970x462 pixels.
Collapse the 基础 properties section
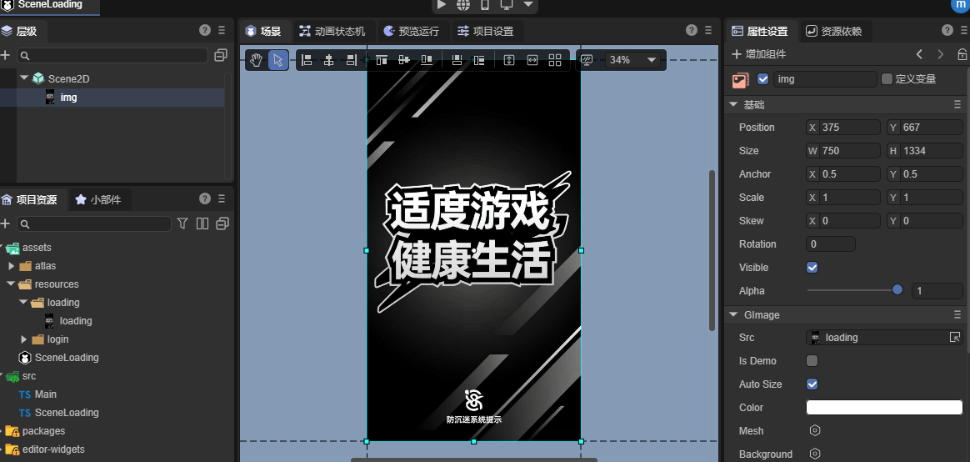coord(733,105)
